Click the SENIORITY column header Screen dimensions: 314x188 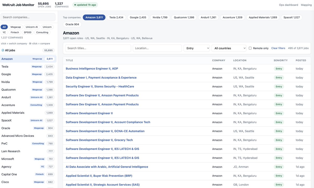[281, 60]
